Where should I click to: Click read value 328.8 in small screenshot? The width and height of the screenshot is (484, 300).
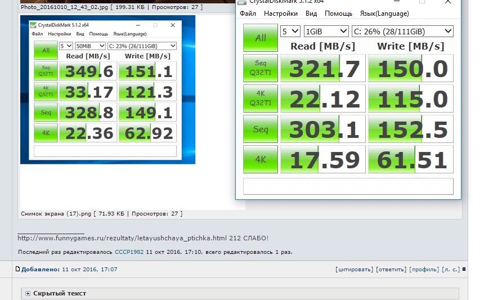click(88, 113)
